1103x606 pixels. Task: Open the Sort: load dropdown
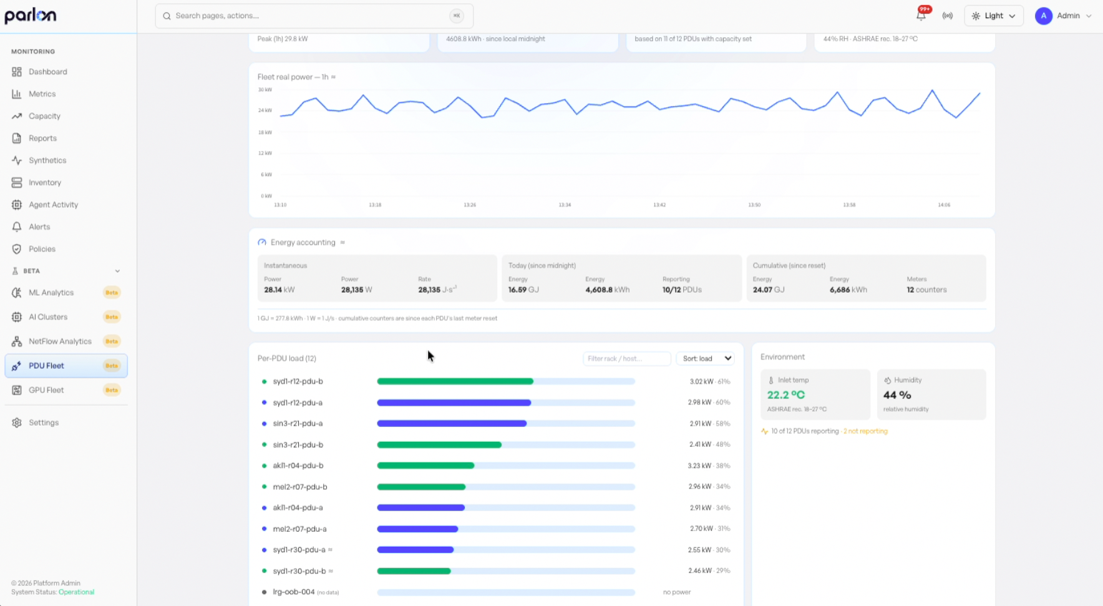pyautogui.click(x=706, y=358)
